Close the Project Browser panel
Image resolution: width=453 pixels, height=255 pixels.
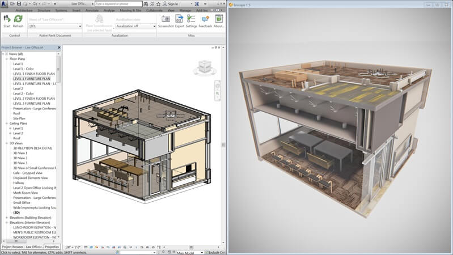tap(59, 48)
